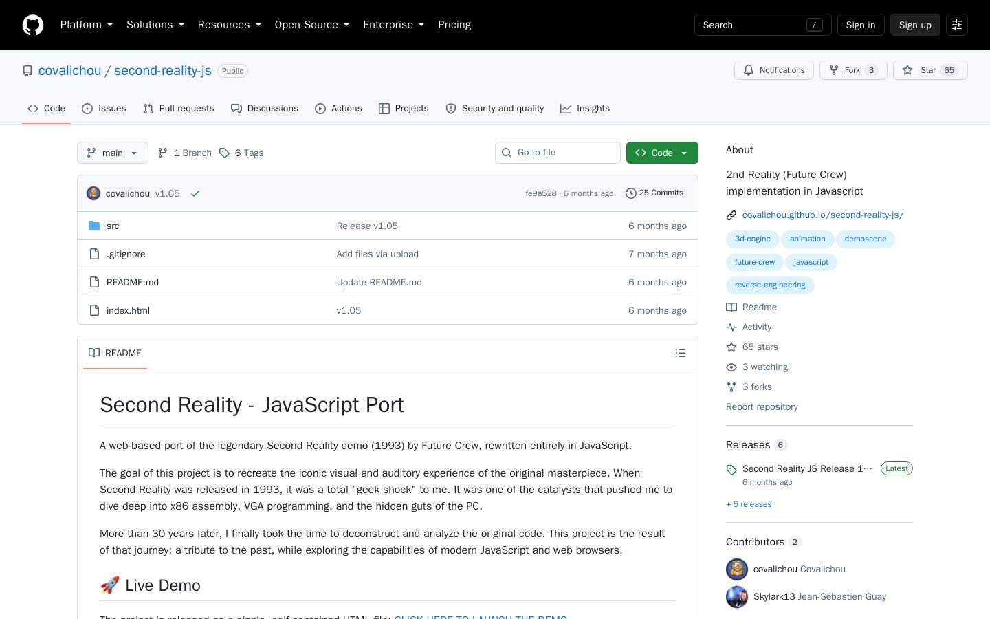
Task: Open the README outline icon
Action: point(681,353)
